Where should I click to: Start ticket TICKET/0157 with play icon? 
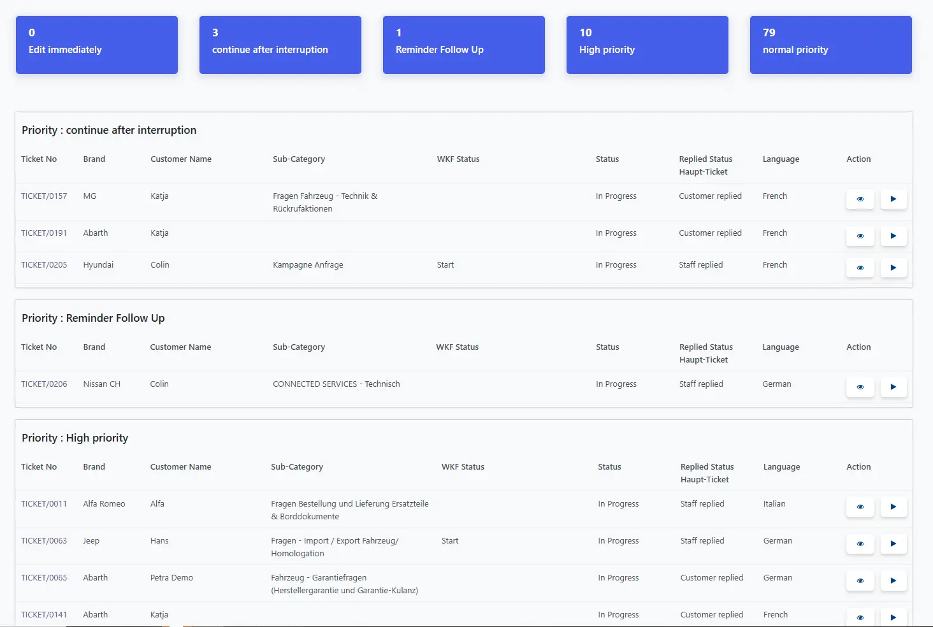pyautogui.click(x=893, y=199)
